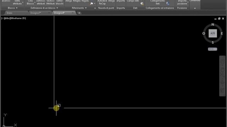Click the data update icon in Dati panel
The width and height of the screenshot is (227, 127).
click(x=142, y=4)
